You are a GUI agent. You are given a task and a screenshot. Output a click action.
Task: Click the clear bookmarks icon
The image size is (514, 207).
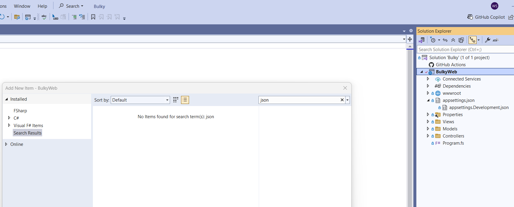coord(118,17)
